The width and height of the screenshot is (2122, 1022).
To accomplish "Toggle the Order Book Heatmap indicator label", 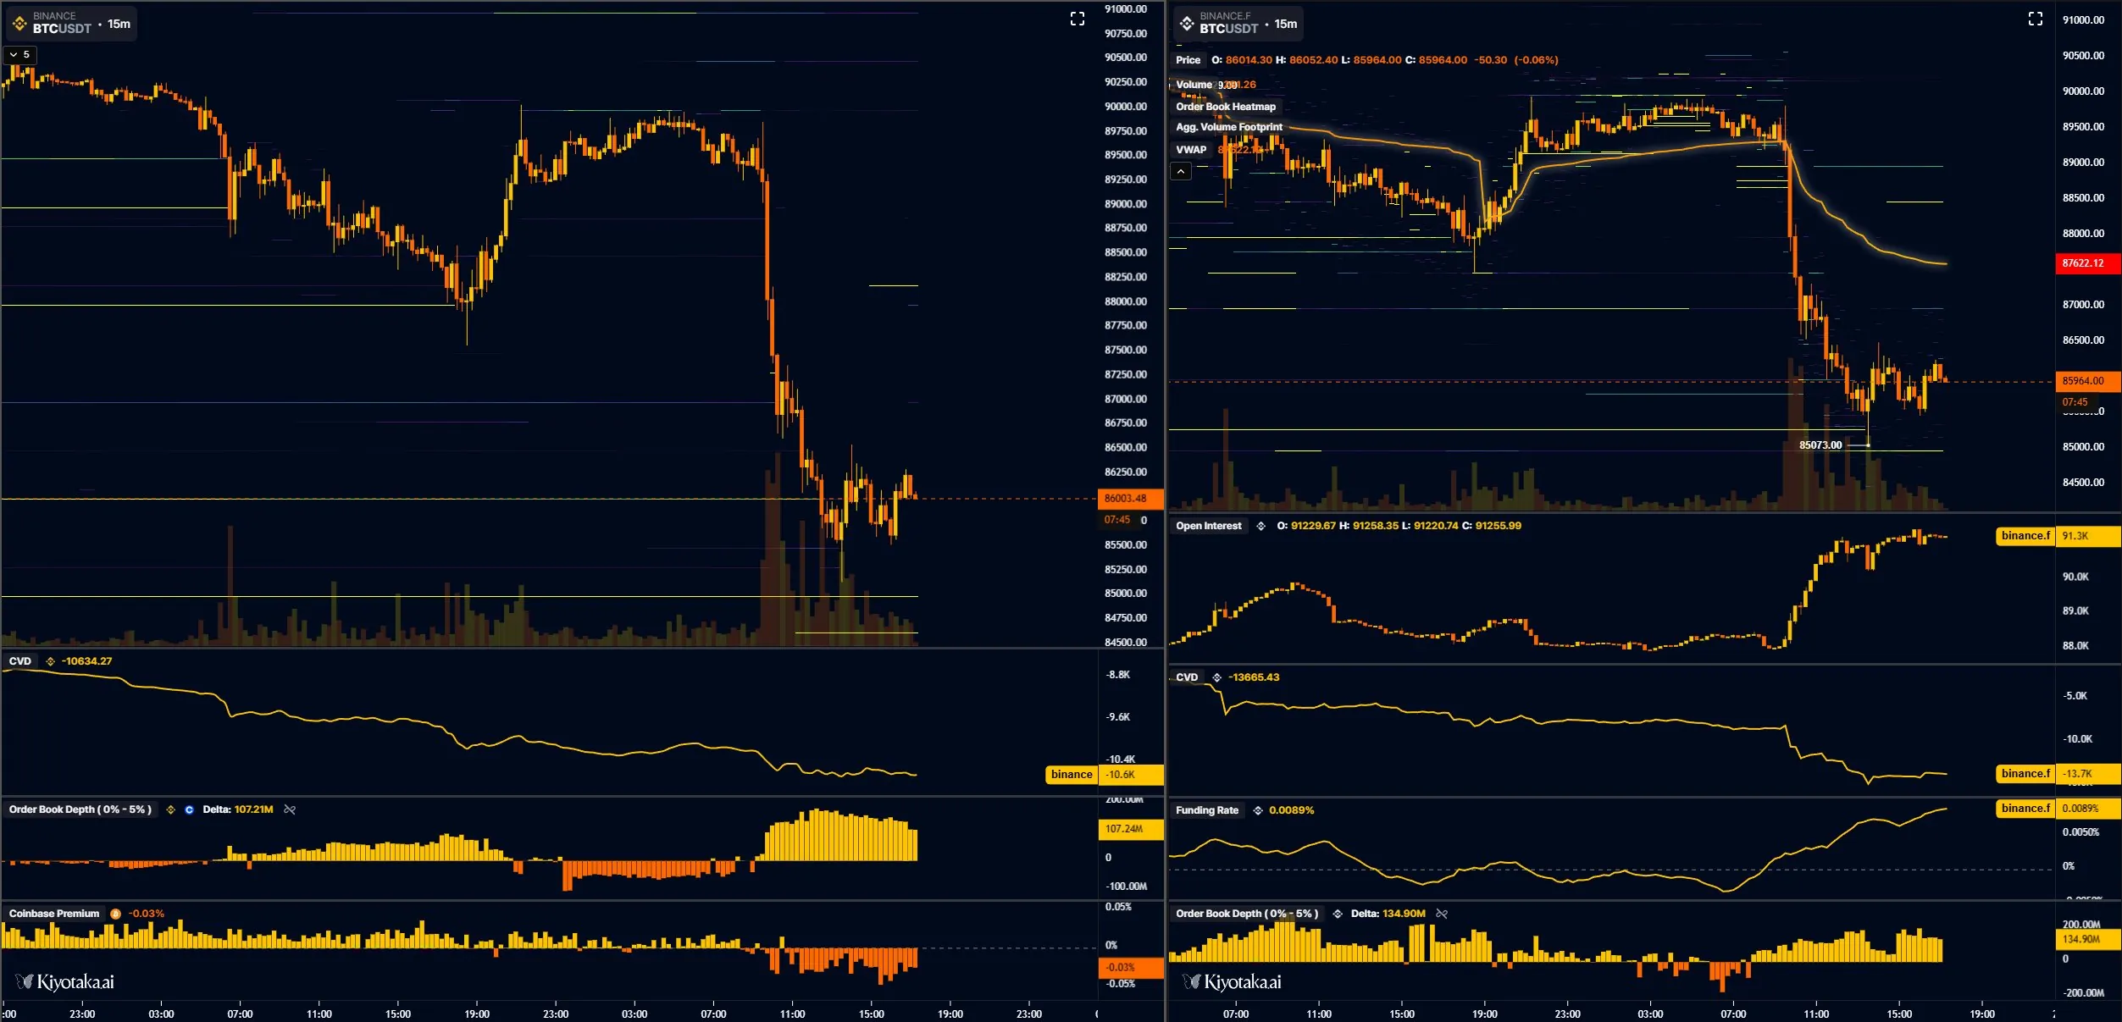I will point(1225,107).
